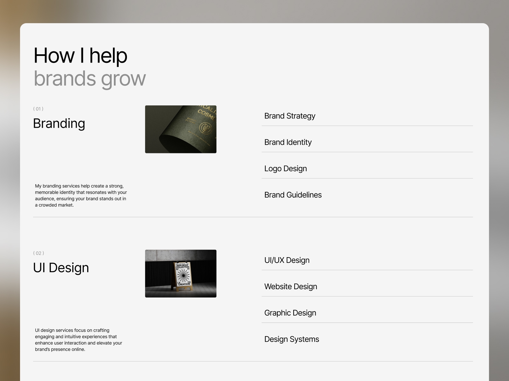Click the UI design services description paragraph
The height and width of the screenshot is (381, 509).
79,340
